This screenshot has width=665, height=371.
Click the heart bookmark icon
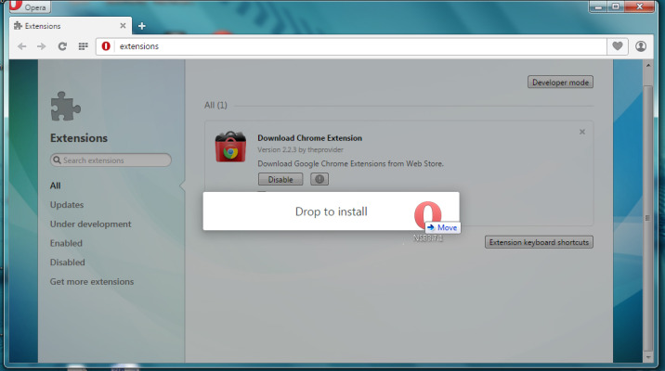tap(619, 45)
